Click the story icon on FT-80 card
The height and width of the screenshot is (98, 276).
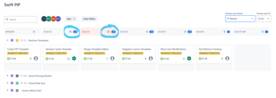pyautogui.click(x=8, y=59)
